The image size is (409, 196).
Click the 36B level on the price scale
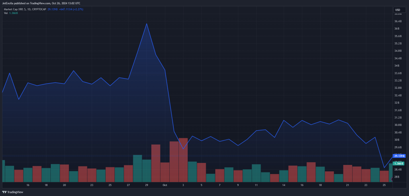point(397,29)
